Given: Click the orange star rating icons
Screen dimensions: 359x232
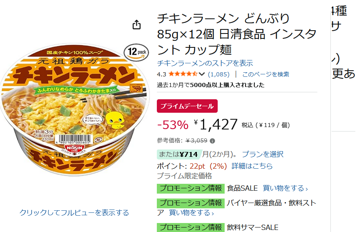Looking at the screenshot, I should (183, 74).
